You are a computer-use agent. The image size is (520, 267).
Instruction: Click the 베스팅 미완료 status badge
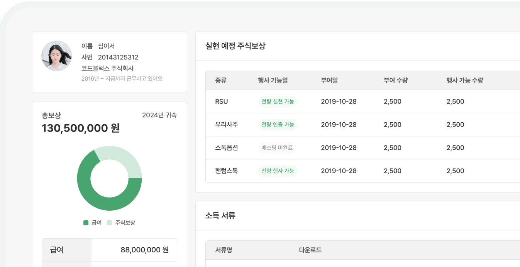(x=277, y=148)
